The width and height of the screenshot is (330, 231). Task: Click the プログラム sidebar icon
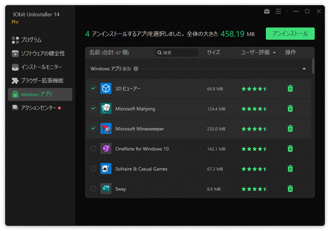[x=15, y=40]
